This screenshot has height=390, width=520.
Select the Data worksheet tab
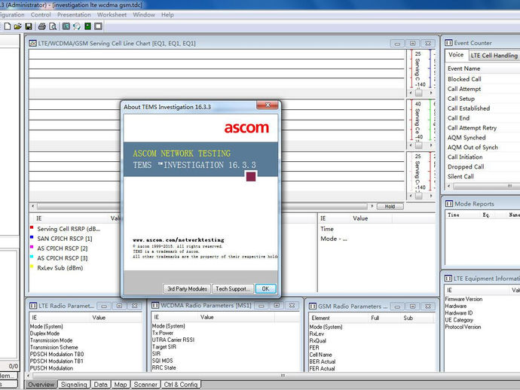tap(100, 385)
